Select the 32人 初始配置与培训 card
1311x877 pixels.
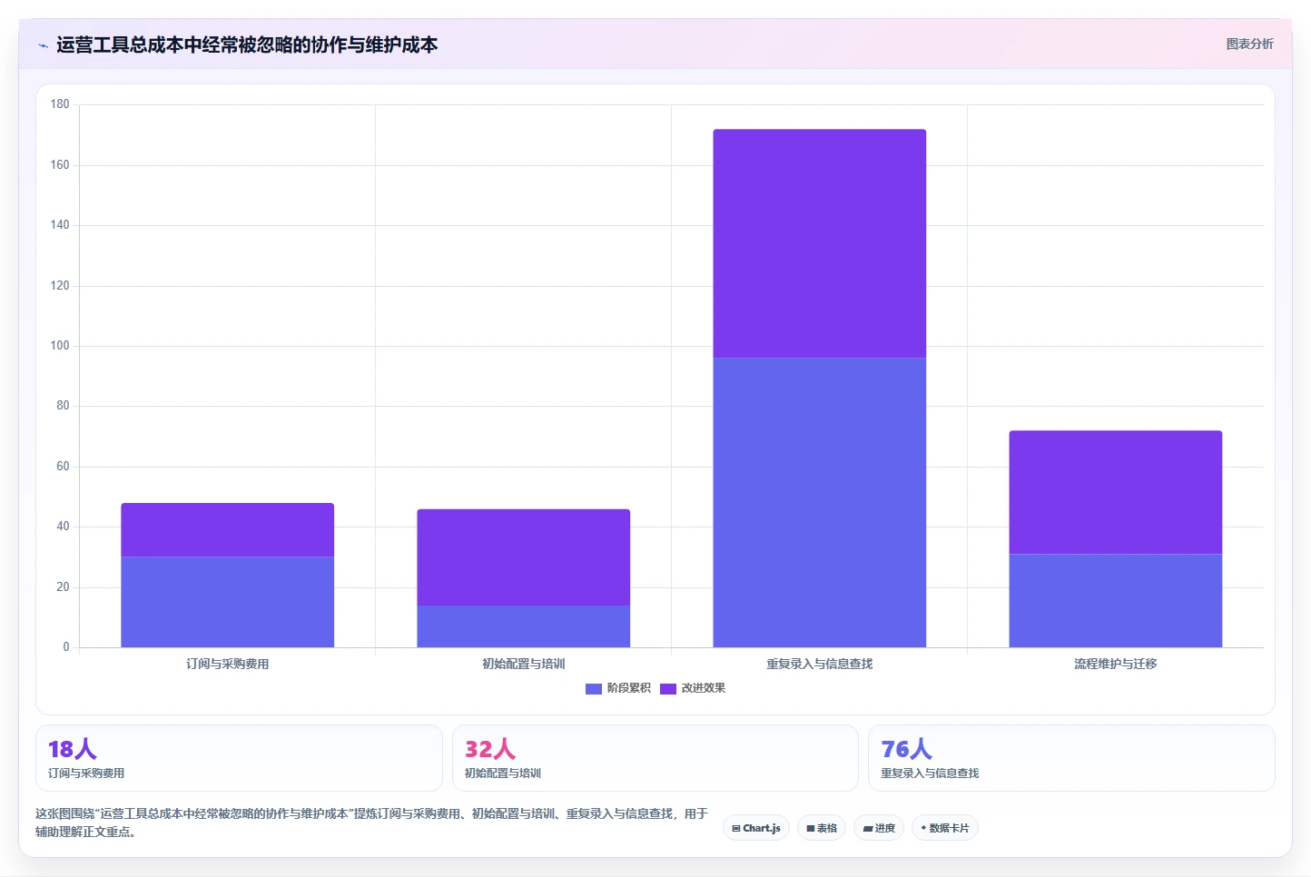pos(655,758)
